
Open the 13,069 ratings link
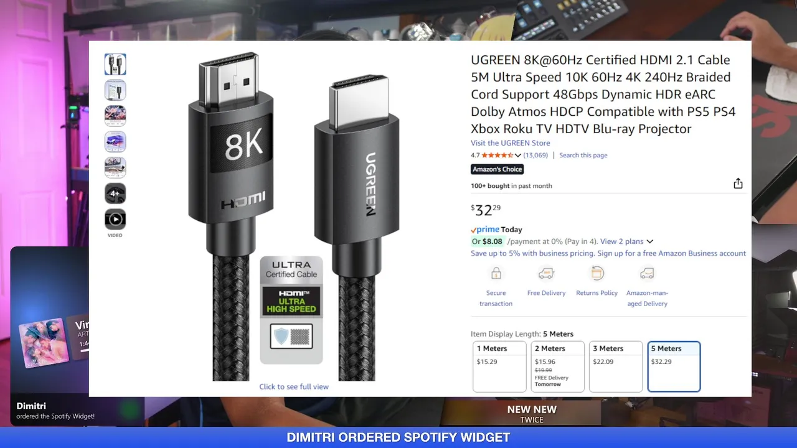point(535,156)
